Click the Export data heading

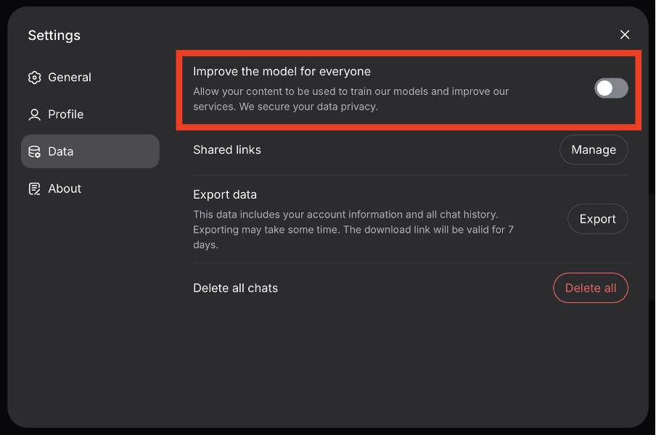click(225, 195)
